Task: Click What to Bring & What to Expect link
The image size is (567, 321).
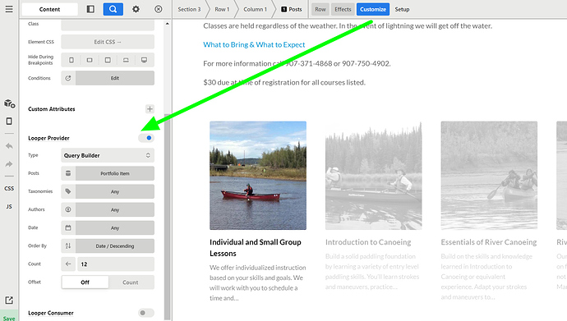Action: pyautogui.click(x=254, y=45)
